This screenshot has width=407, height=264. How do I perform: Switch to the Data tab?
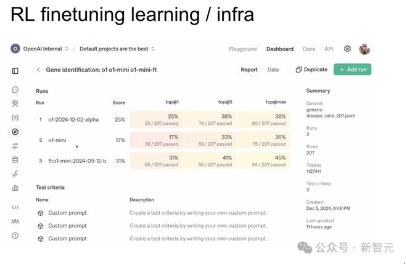pos(273,70)
